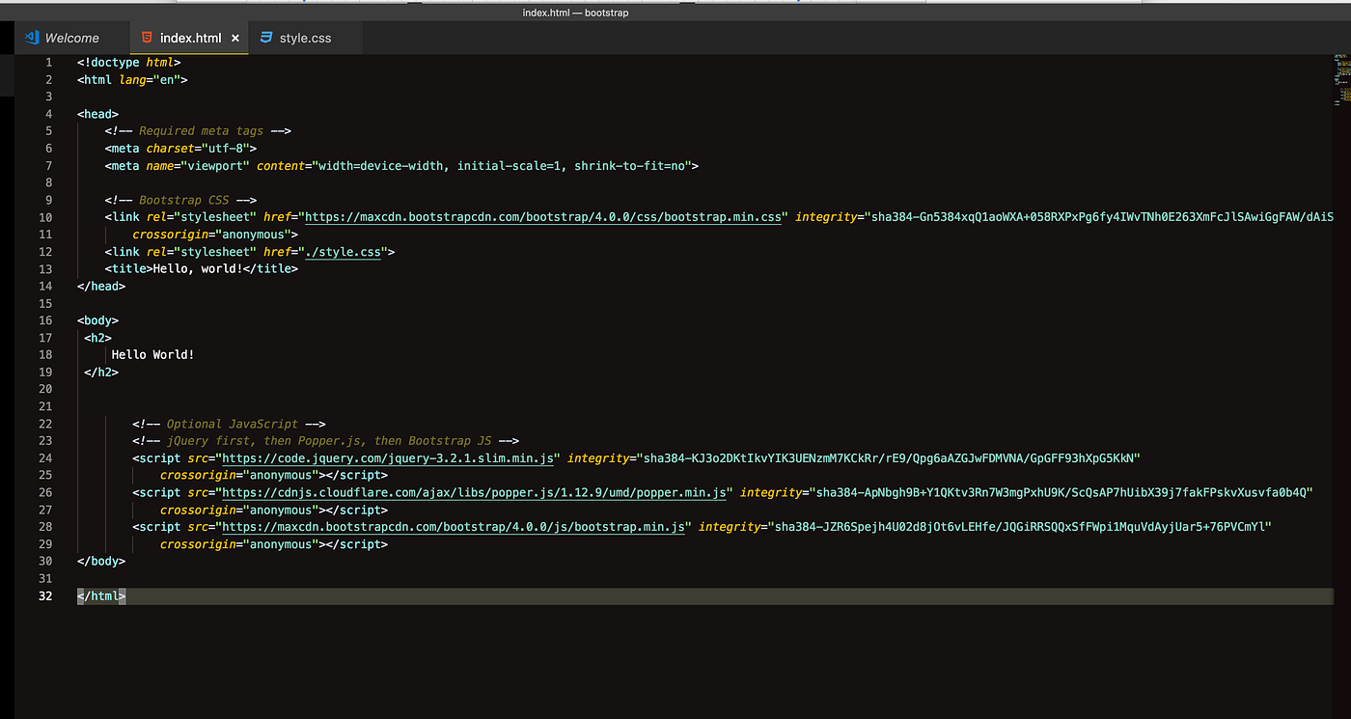
Task: Open the popper.min.js cloudflare URL
Action: click(474, 492)
